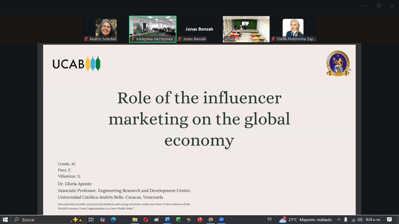Open the volume control in system tray
The height and width of the screenshot is (224, 399).
coord(360,220)
